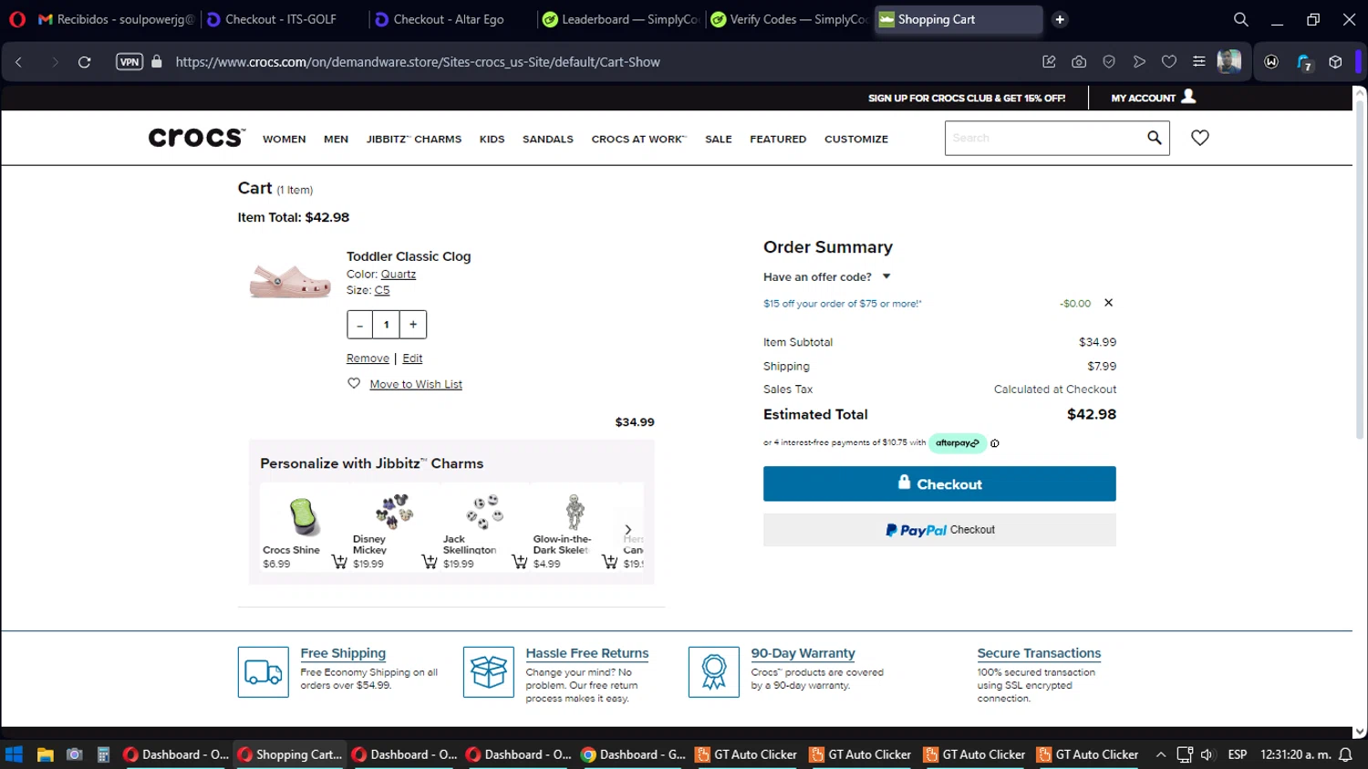Click the Quartz color link
Screen dimensions: 1368x769
(x=399, y=274)
